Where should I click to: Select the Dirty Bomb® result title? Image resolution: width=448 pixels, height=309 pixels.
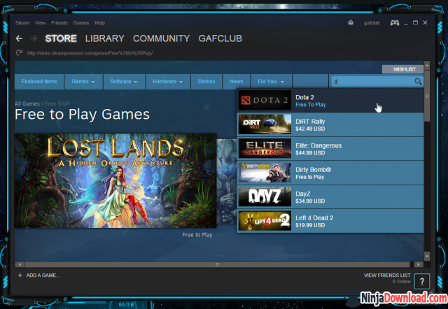coord(313,170)
